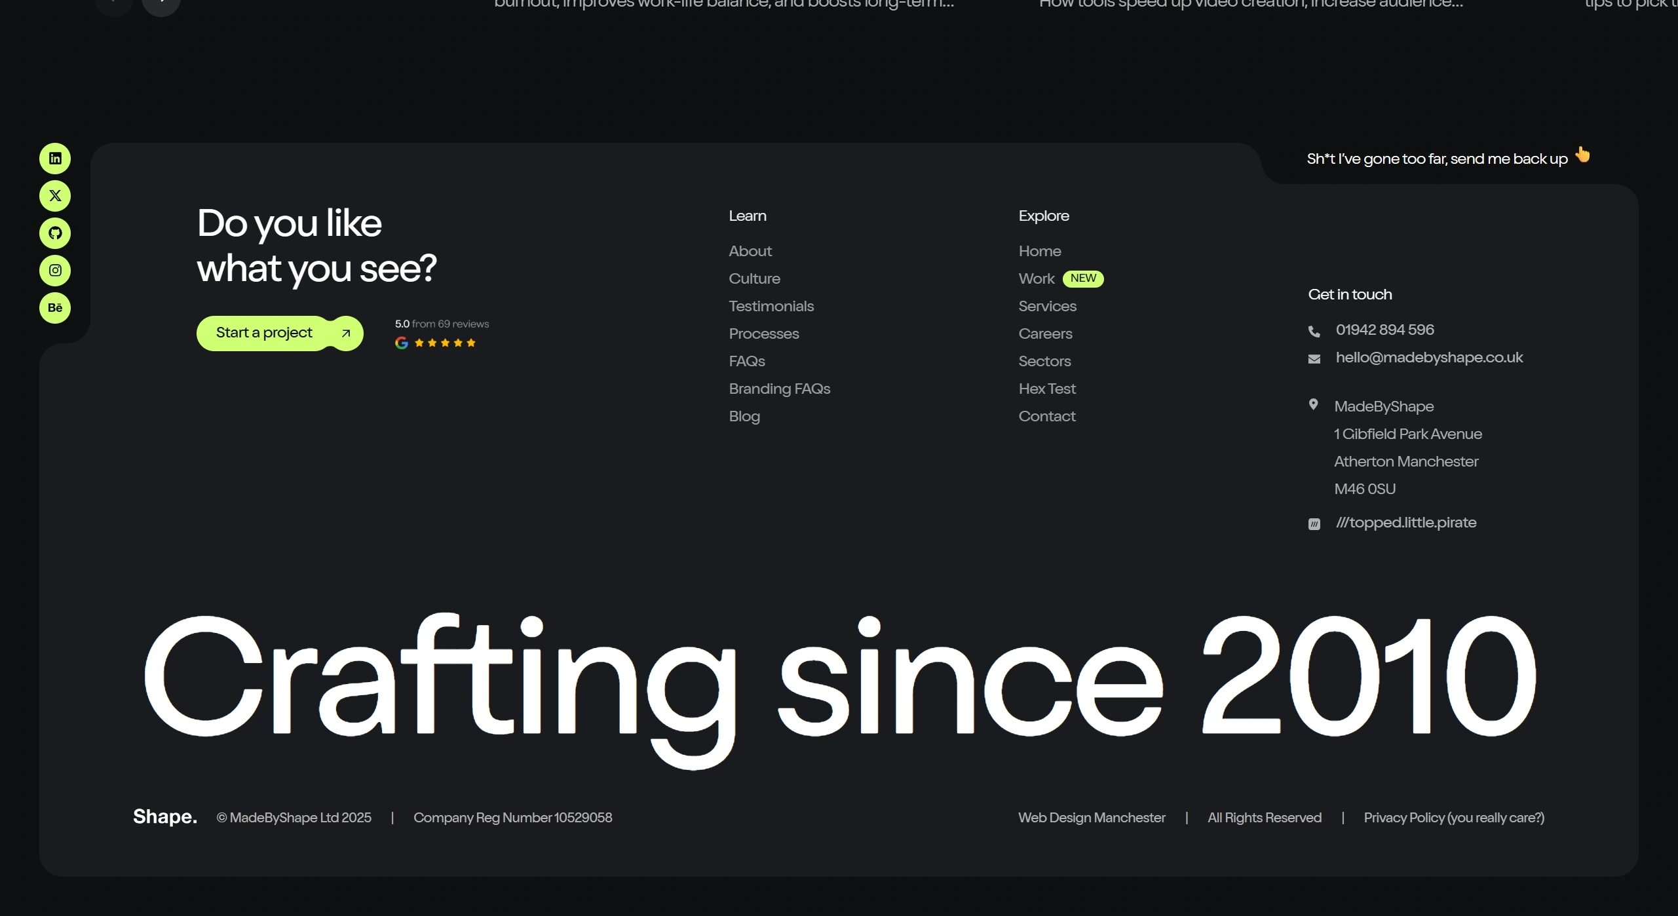Image resolution: width=1678 pixels, height=916 pixels.
Task: Click the Shape. logo in the footer
Action: click(164, 816)
